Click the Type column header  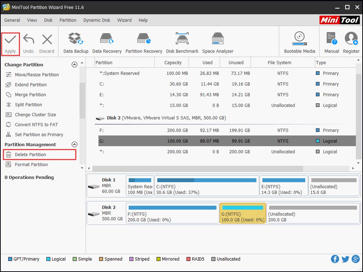[x=335, y=62]
